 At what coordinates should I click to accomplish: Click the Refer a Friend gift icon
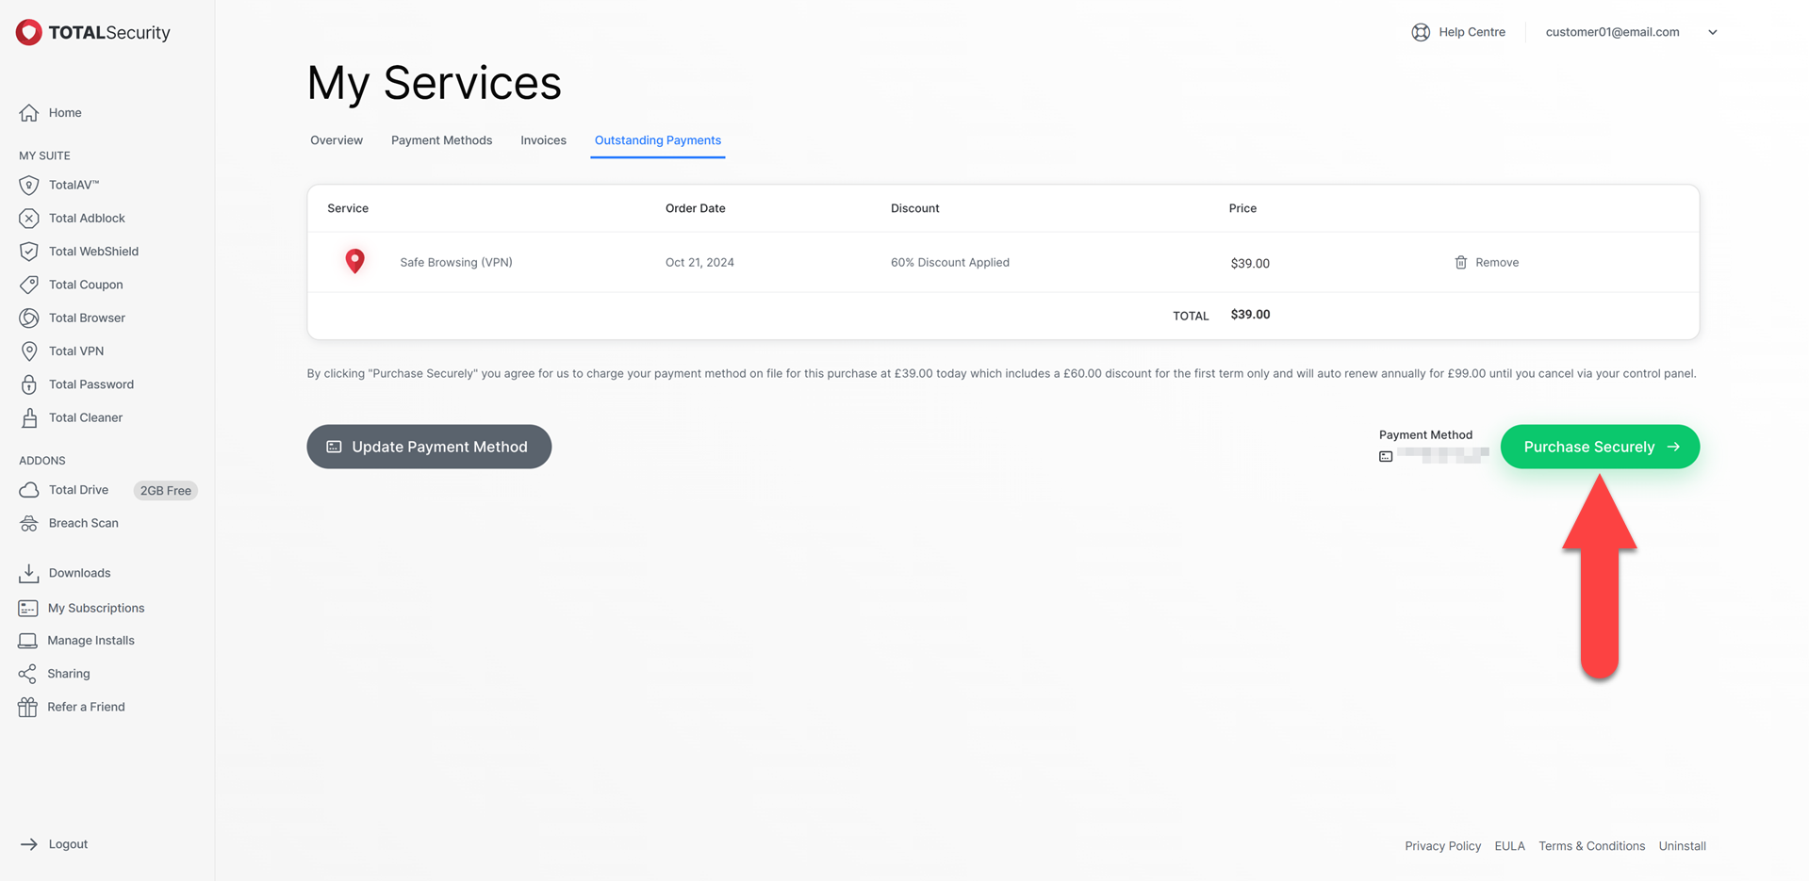coord(27,707)
